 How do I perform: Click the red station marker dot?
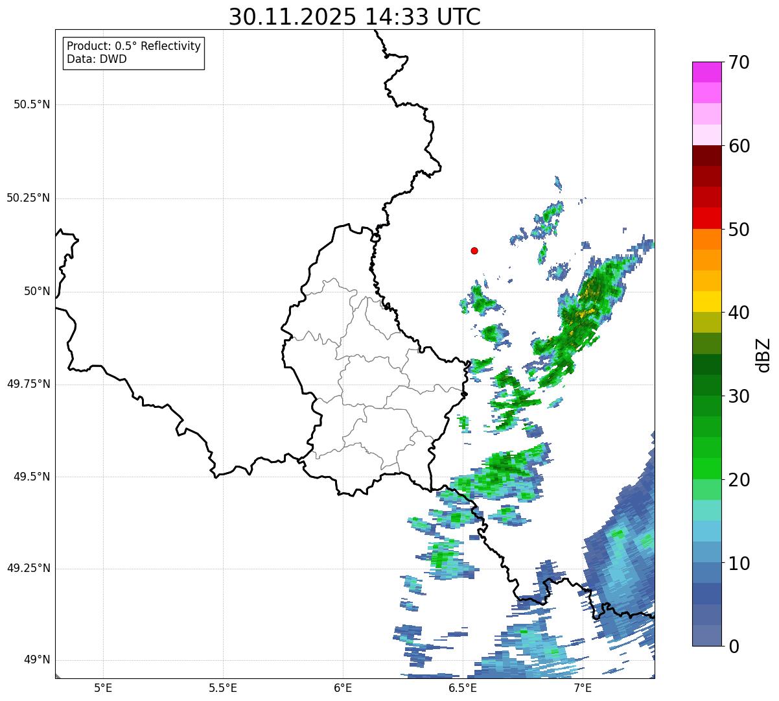coord(474,250)
